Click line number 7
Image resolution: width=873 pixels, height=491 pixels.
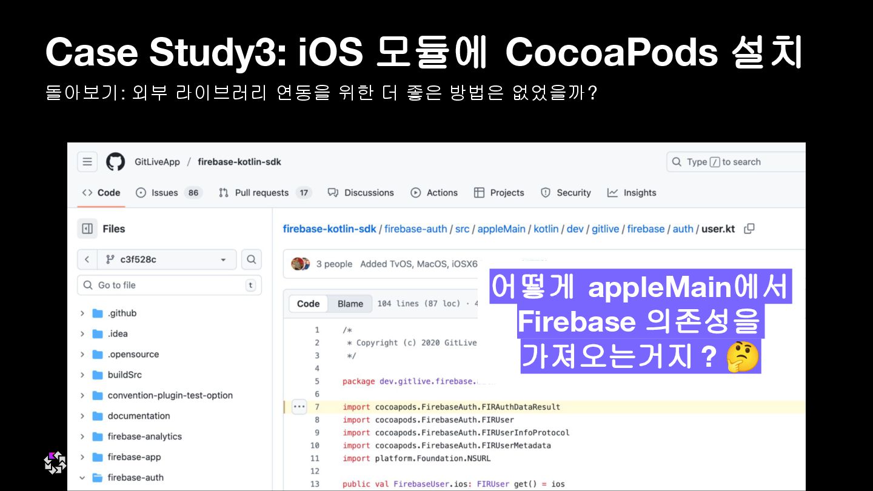pos(317,407)
